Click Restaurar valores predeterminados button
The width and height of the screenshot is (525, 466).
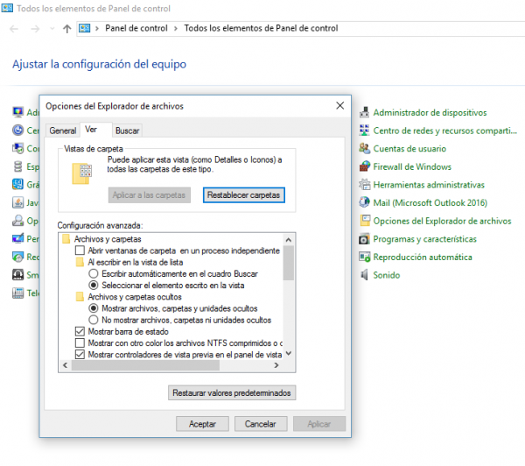click(231, 392)
